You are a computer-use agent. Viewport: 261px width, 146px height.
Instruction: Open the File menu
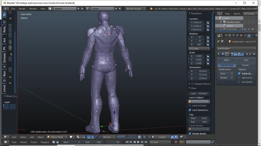pos(13,9)
